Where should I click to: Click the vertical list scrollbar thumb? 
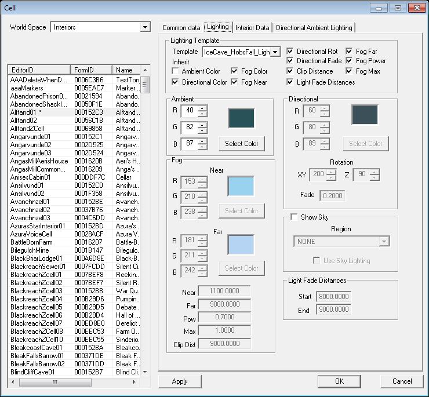tap(145, 85)
